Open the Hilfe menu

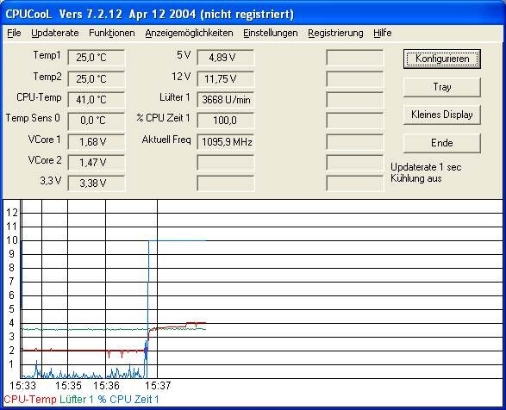(x=383, y=33)
